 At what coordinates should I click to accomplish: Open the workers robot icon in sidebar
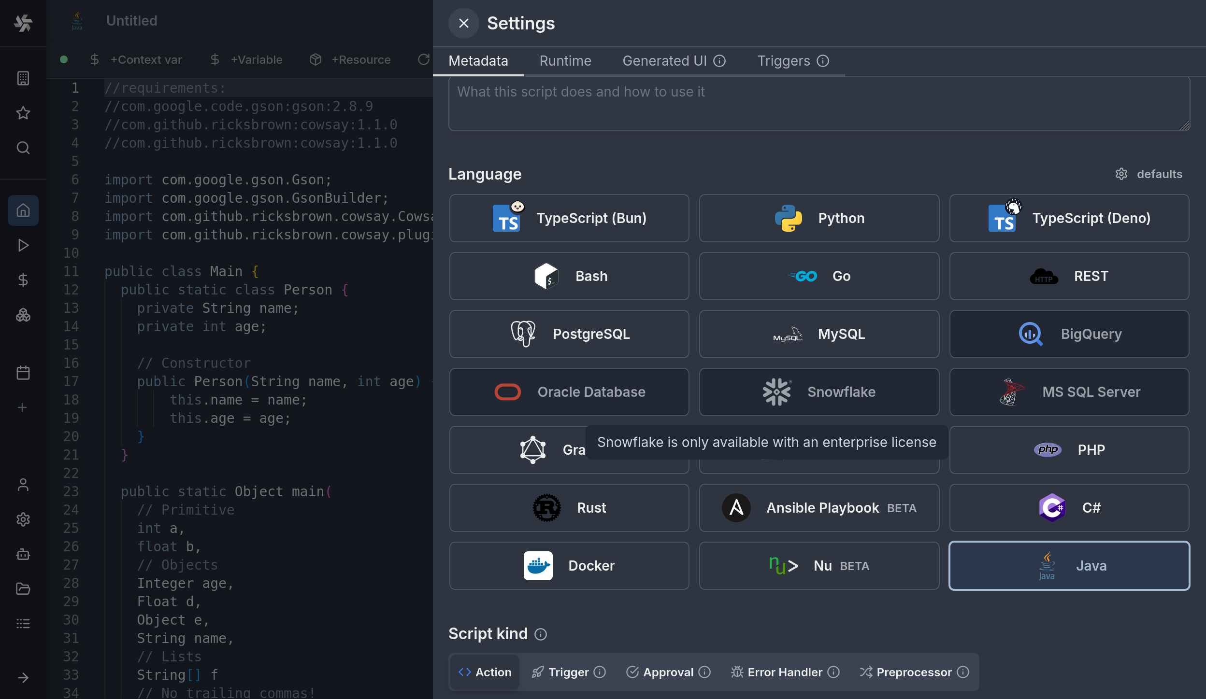(23, 554)
